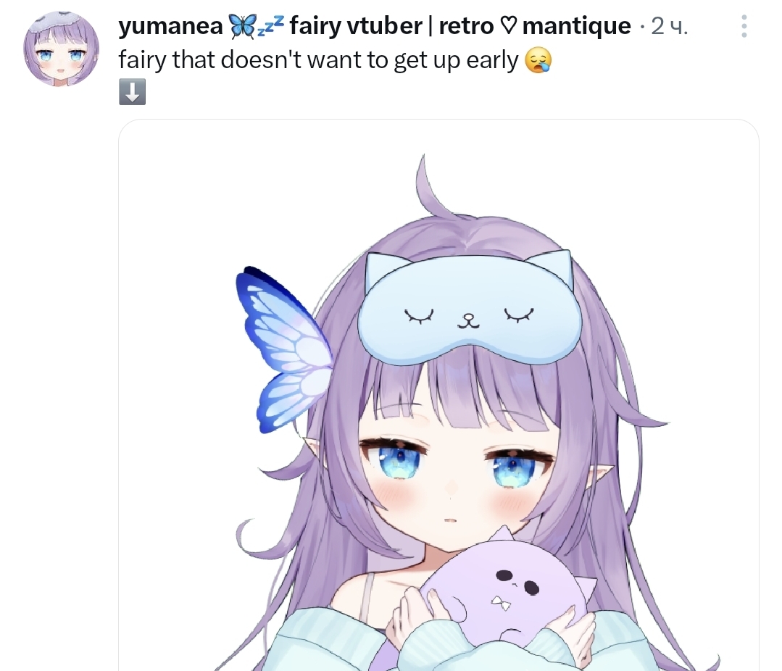
Task: Click the purple plush toy in the artwork
Action: [504, 590]
